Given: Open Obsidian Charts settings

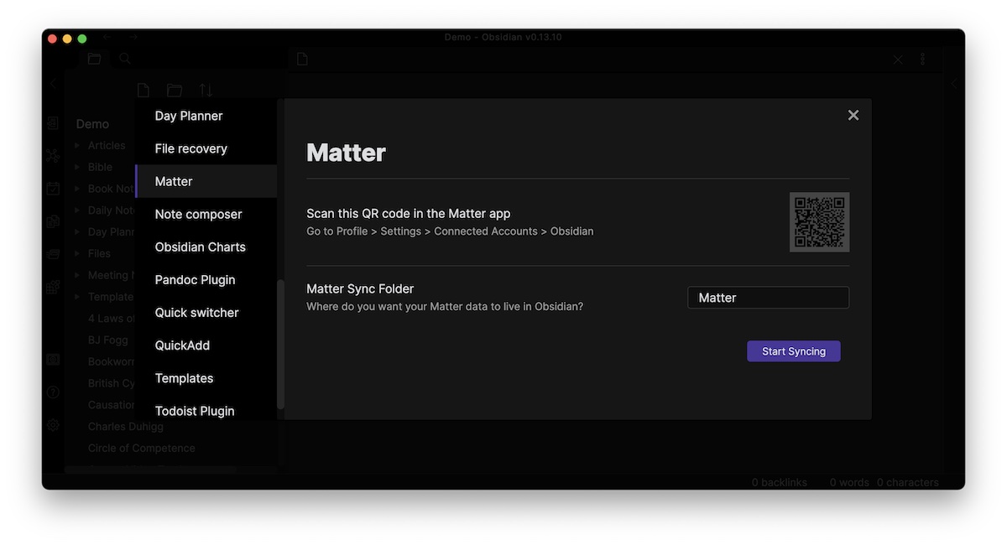Looking at the screenshot, I should [x=206, y=247].
